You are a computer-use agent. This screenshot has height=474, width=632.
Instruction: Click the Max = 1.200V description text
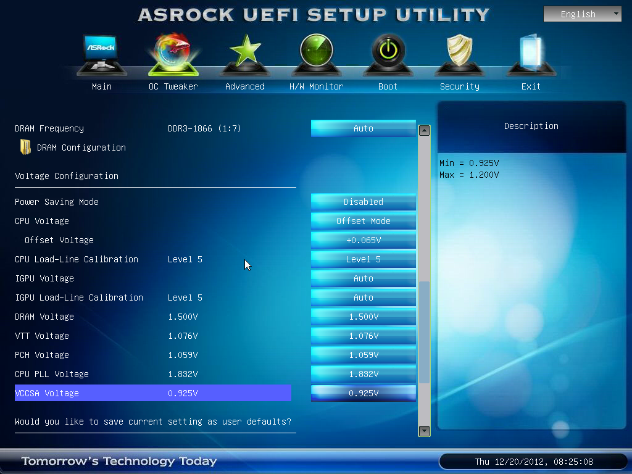click(x=469, y=175)
